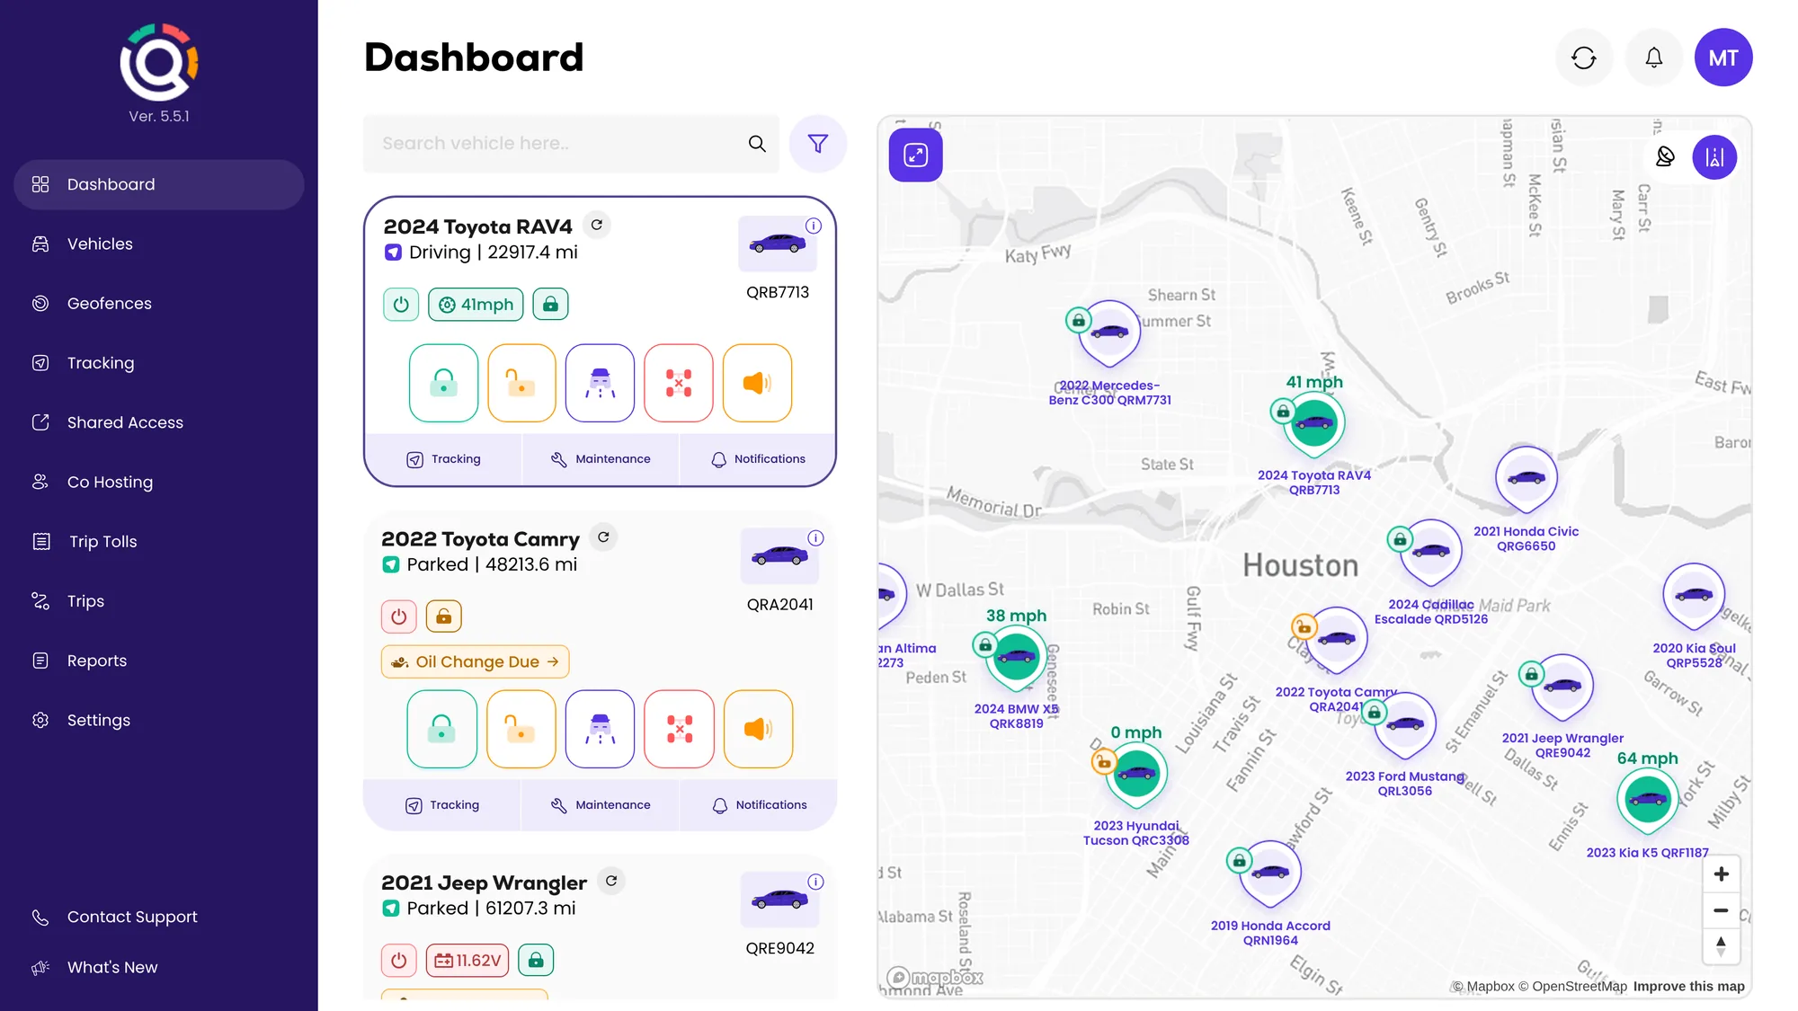
Task: Click the refresh sync icon in header
Action: tap(1584, 58)
